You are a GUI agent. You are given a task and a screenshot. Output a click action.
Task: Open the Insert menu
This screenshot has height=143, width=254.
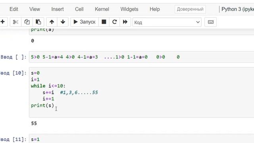58,9
